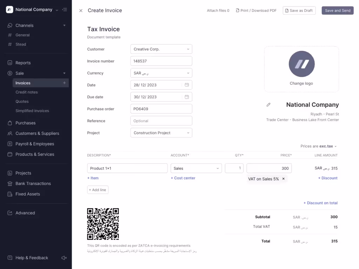Viewport: 359px width, 269px height.
Task: Click the Purchases bag icon
Action: coord(10,123)
